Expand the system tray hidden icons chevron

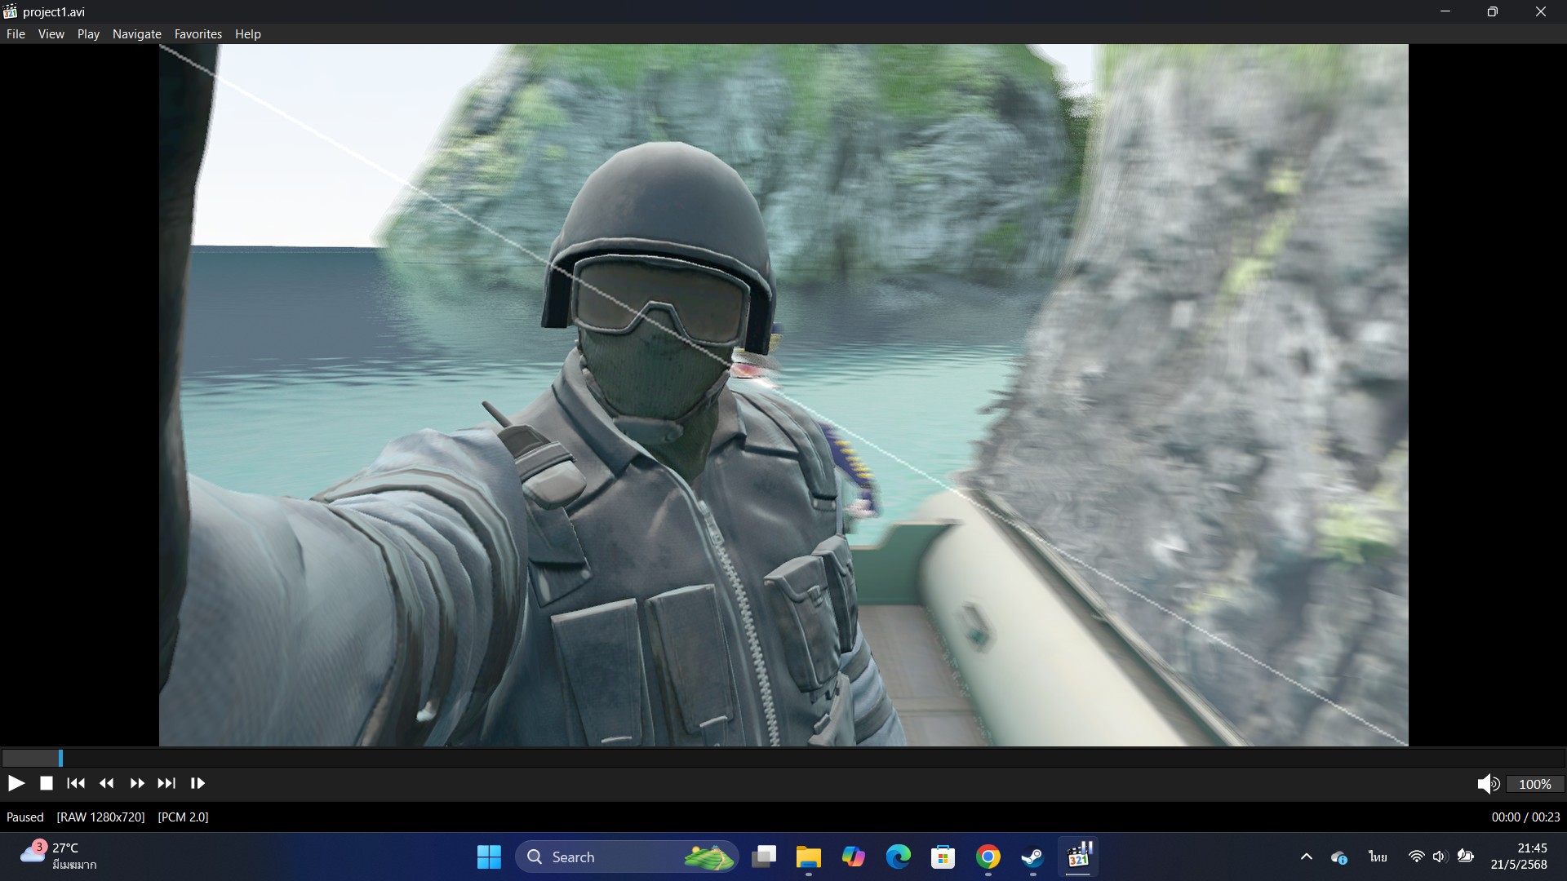(x=1306, y=857)
